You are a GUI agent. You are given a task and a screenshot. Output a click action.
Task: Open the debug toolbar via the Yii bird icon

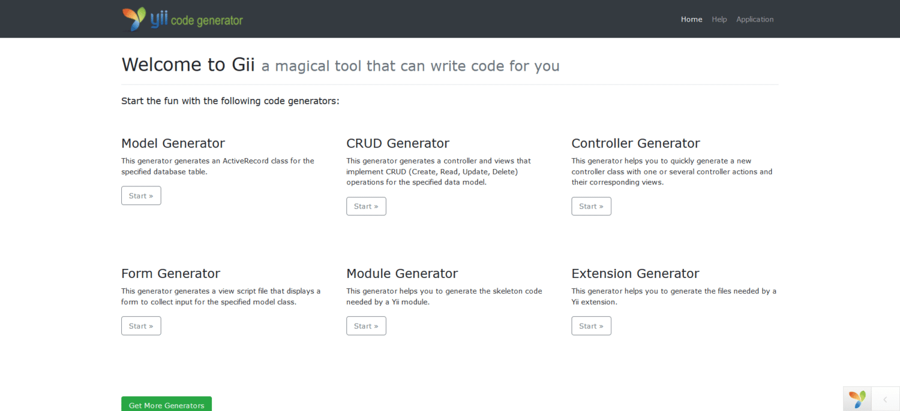coord(857,398)
